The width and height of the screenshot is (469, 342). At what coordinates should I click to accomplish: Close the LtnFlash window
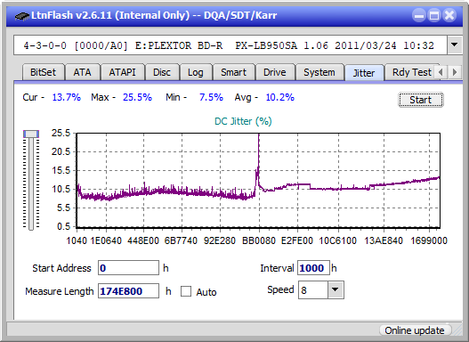pos(449,15)
